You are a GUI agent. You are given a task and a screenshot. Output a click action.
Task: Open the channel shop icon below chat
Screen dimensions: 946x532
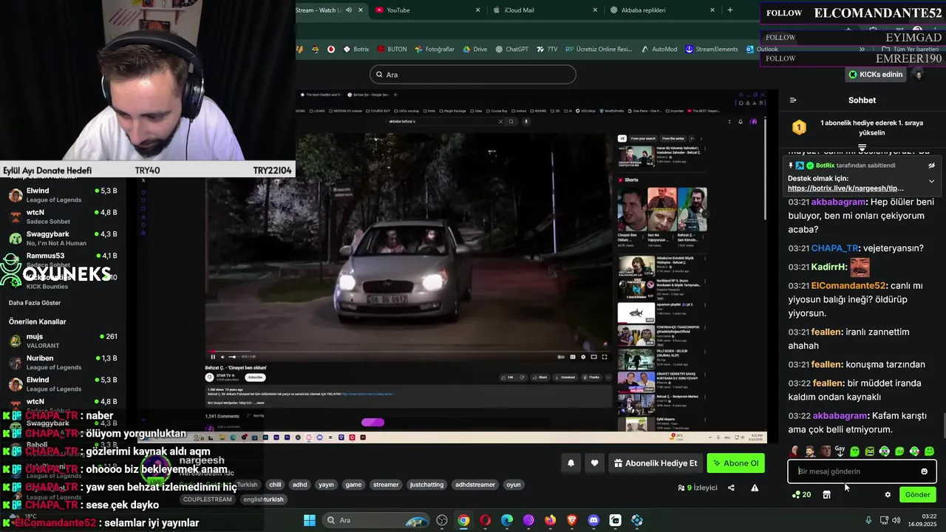(x=826, y=494)
